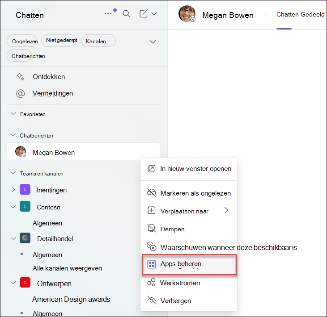
Task: Open Verplaatsen naar submenu
Action: pyautogui.click(x=189, y=211)
